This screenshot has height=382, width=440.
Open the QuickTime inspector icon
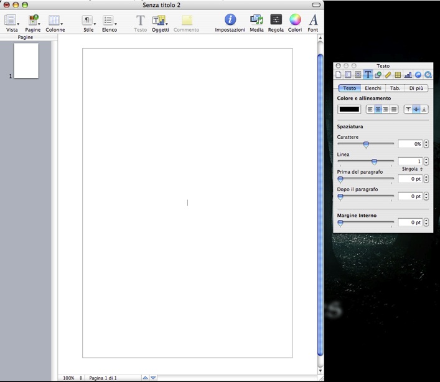click(x=428, y=75)
